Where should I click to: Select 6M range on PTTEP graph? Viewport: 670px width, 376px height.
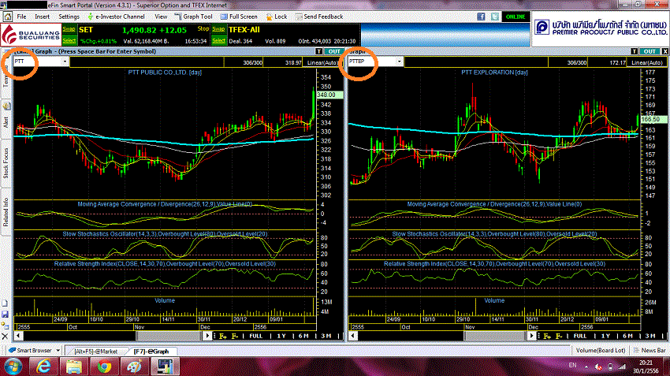pos(627,337)
